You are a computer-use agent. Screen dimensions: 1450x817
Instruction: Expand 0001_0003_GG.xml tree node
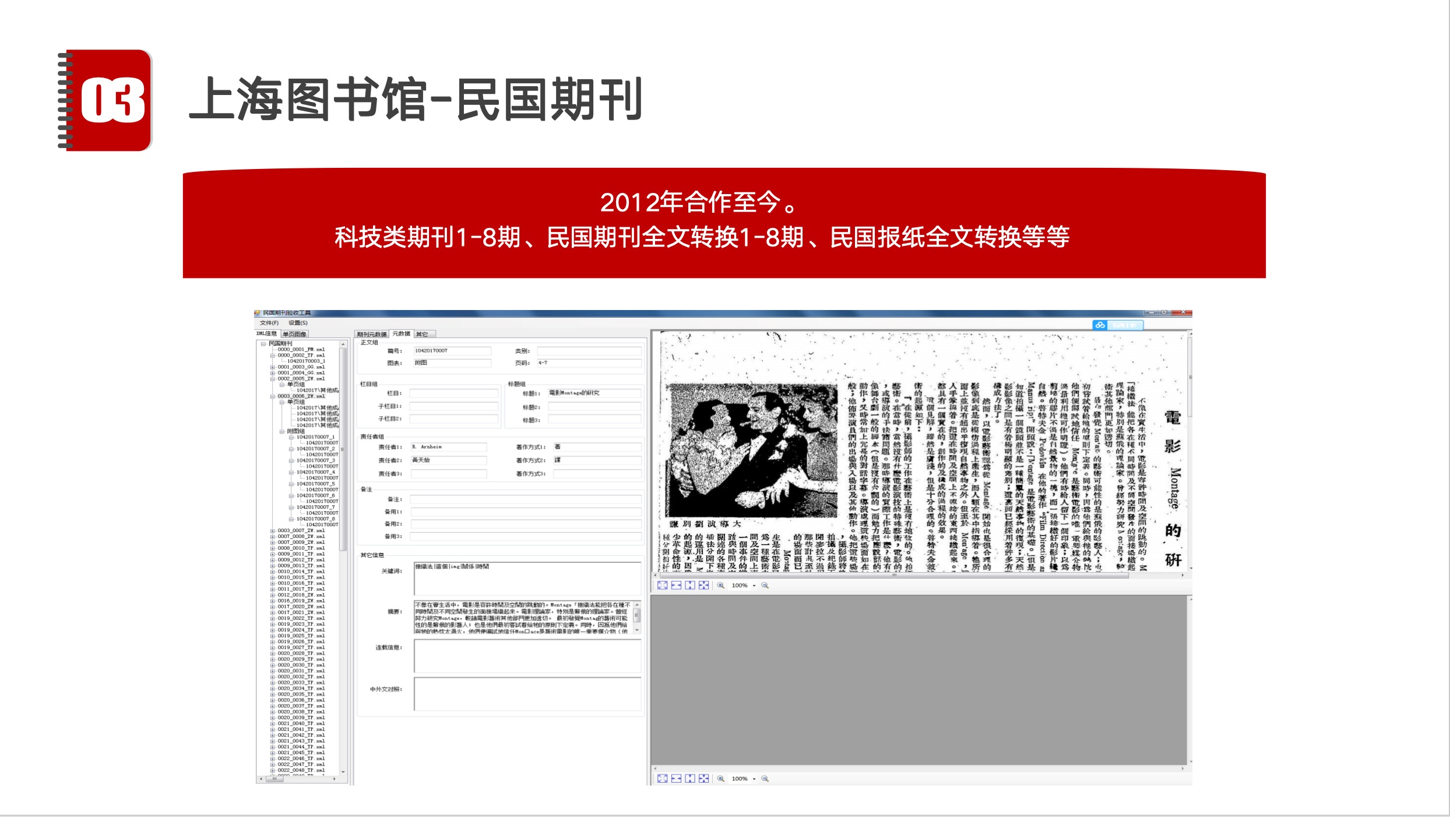coord(272,367)
